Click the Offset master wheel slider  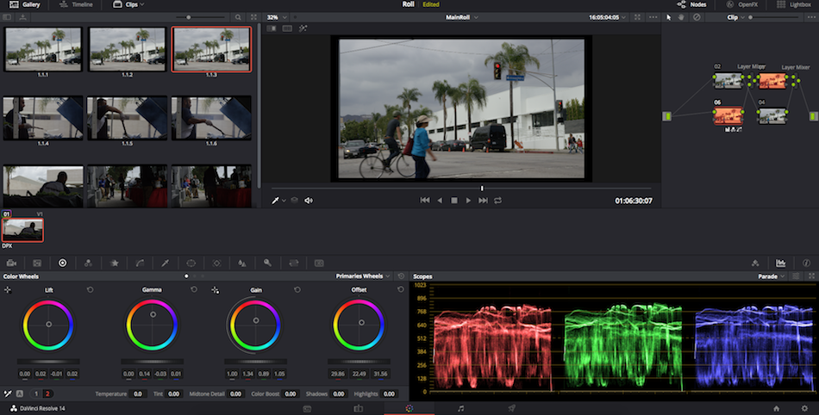359,362
